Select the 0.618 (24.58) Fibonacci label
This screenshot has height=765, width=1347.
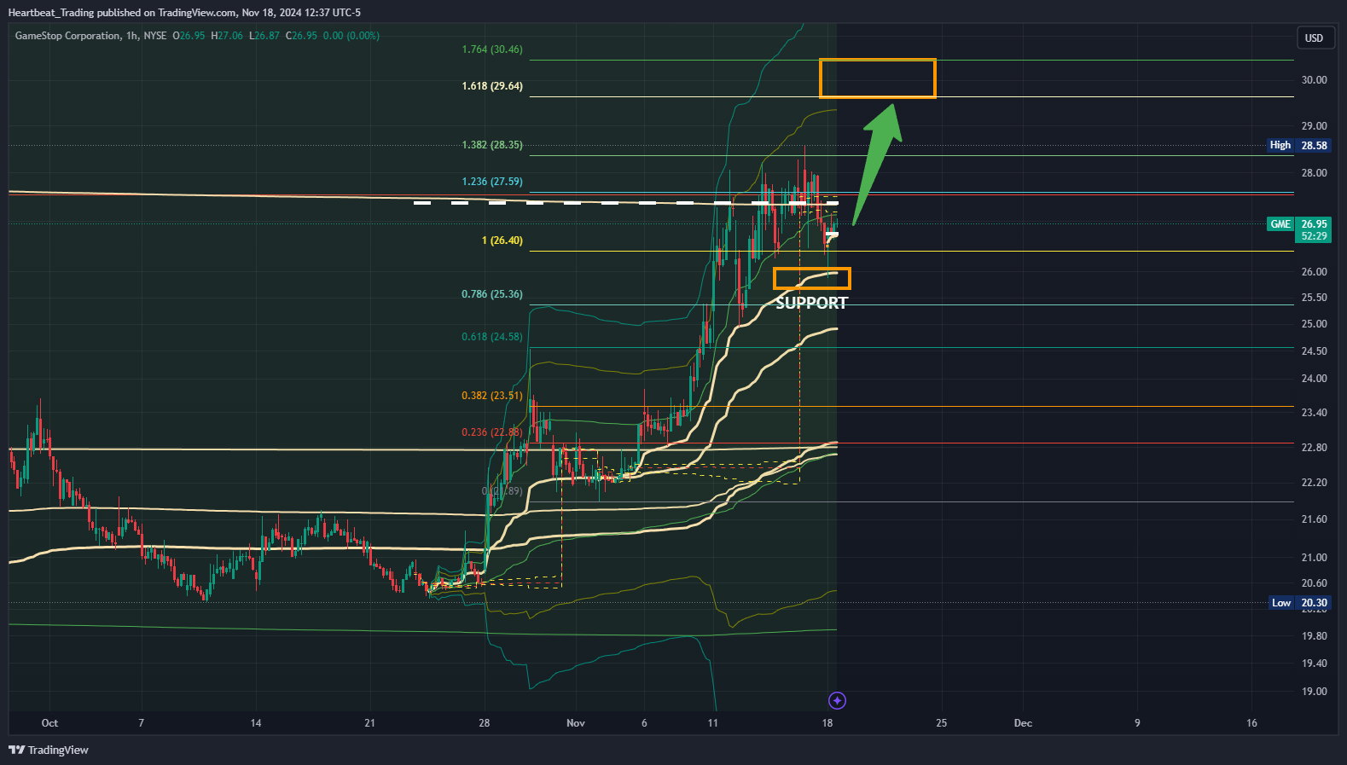(x=492, y=337)
